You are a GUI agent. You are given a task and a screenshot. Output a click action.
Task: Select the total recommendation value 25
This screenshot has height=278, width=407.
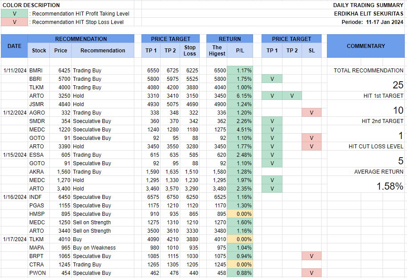[x=398, y=85]
